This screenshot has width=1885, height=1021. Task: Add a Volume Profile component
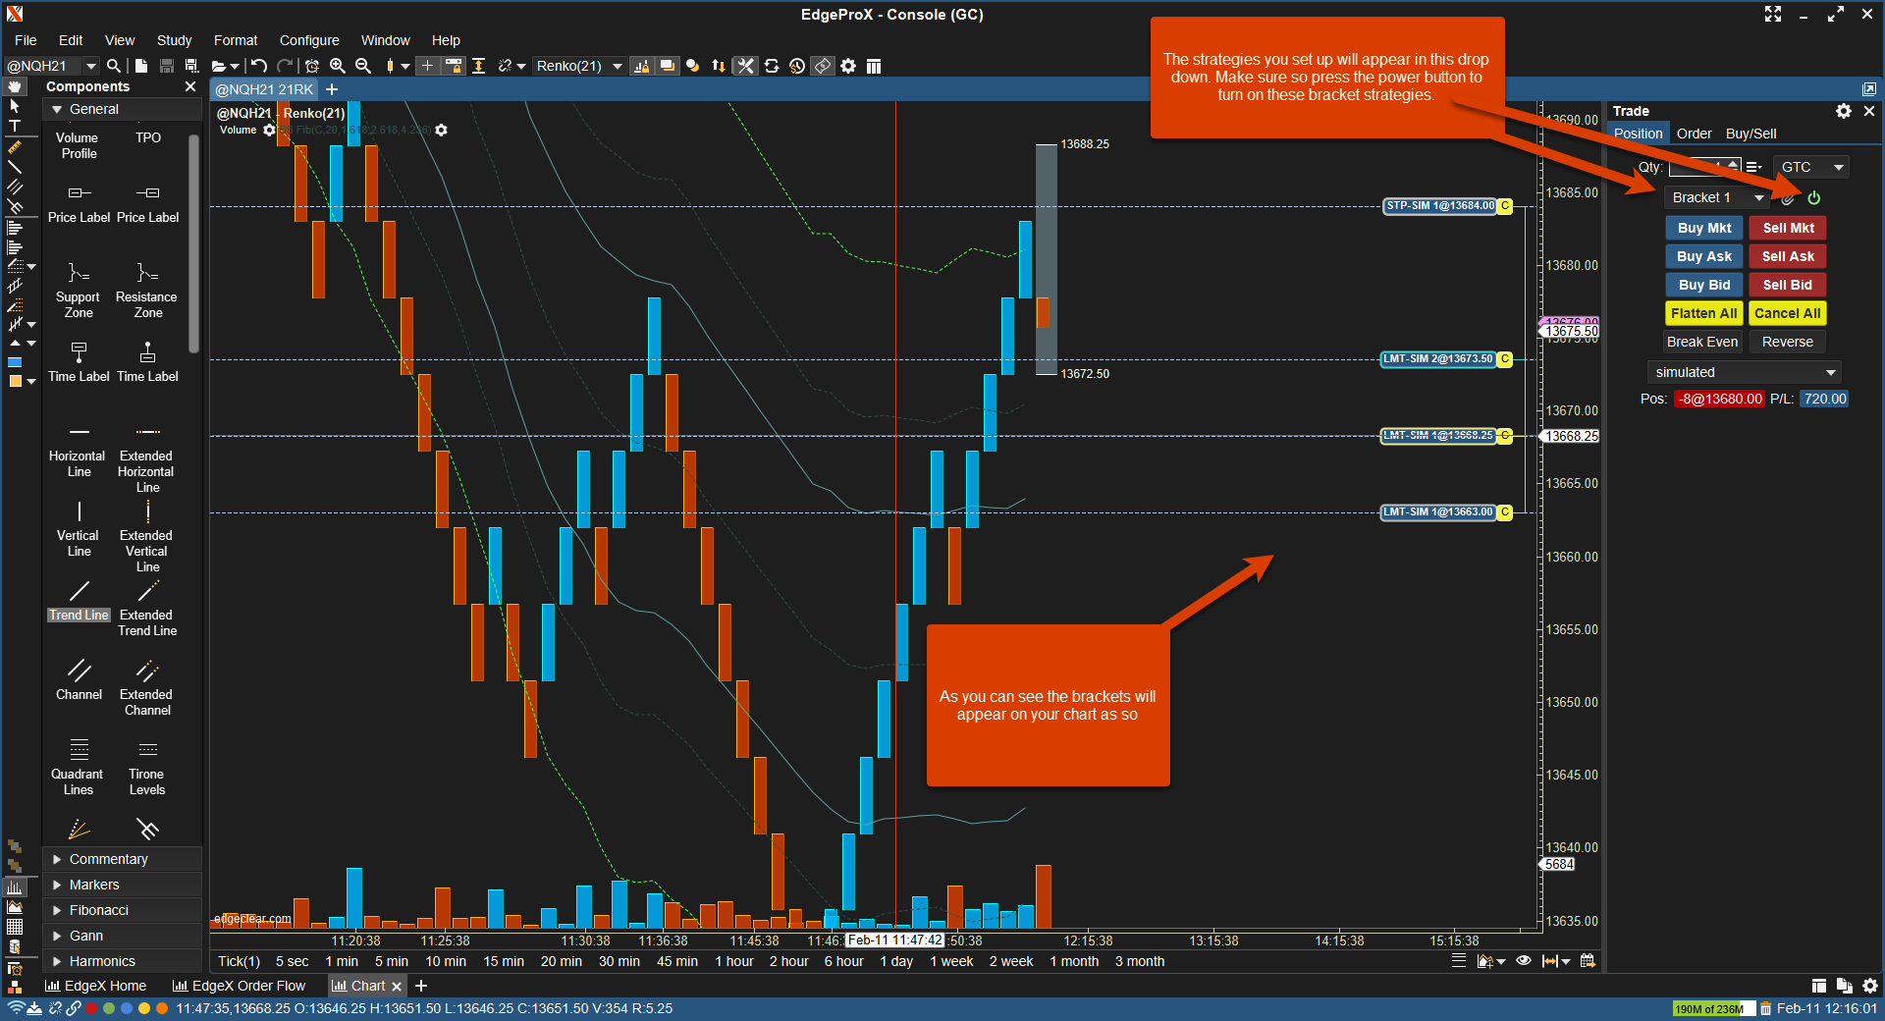pos(79,145)
